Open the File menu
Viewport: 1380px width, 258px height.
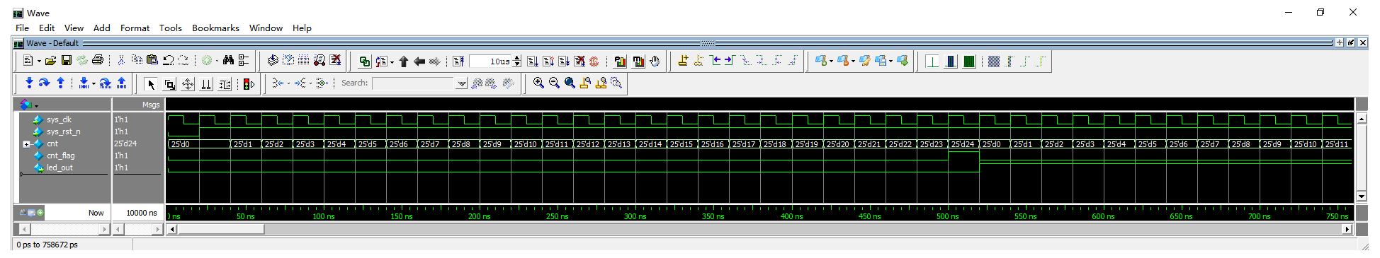22,28
